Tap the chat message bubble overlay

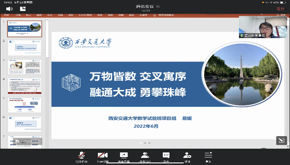point(27,142)
